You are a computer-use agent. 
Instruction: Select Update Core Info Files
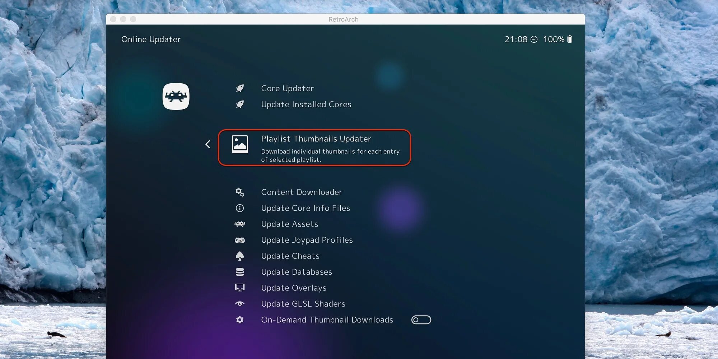306,208
